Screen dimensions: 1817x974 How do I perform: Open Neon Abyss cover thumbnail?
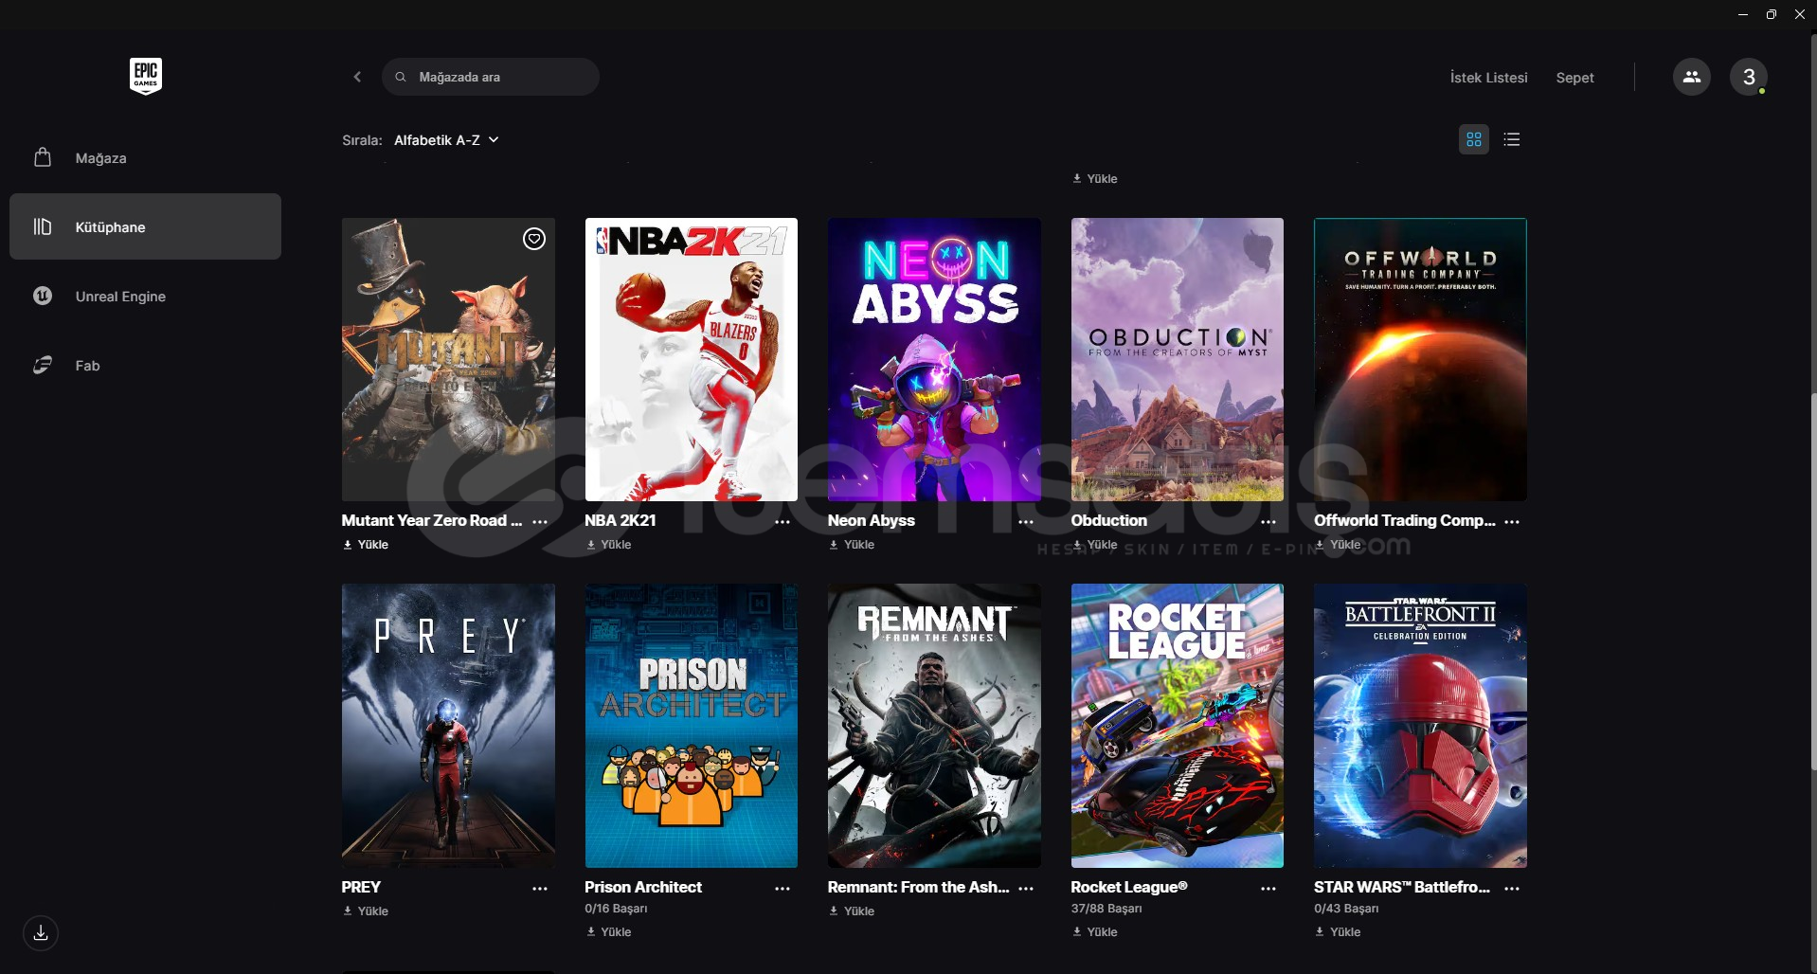pos(934,359)
